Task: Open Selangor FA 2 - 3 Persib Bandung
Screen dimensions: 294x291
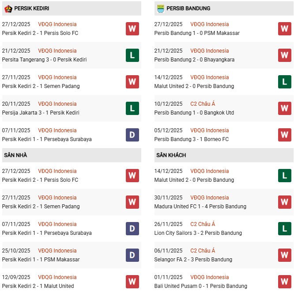Action: [193, 260]
